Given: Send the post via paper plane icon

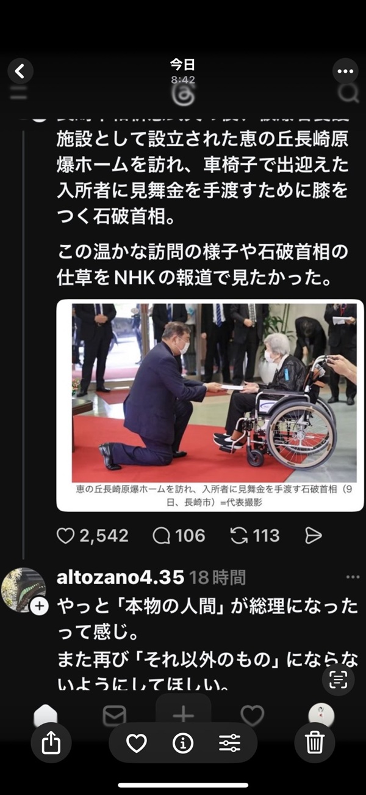Looking at the screenshot, I should coord(313,536).
